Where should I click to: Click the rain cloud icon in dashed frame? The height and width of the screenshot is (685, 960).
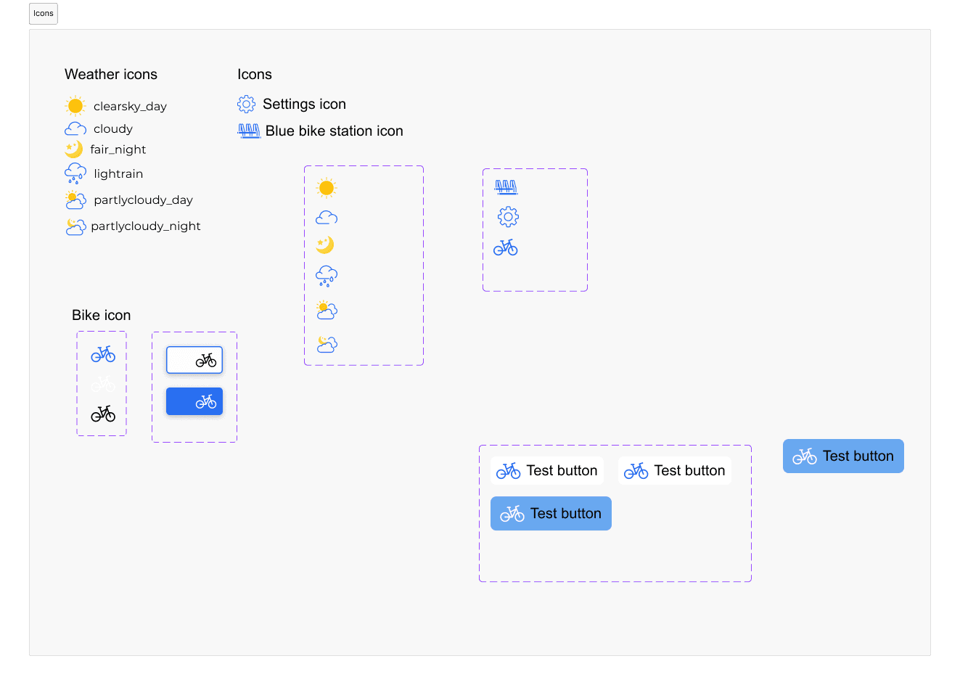tap(327, 276)
